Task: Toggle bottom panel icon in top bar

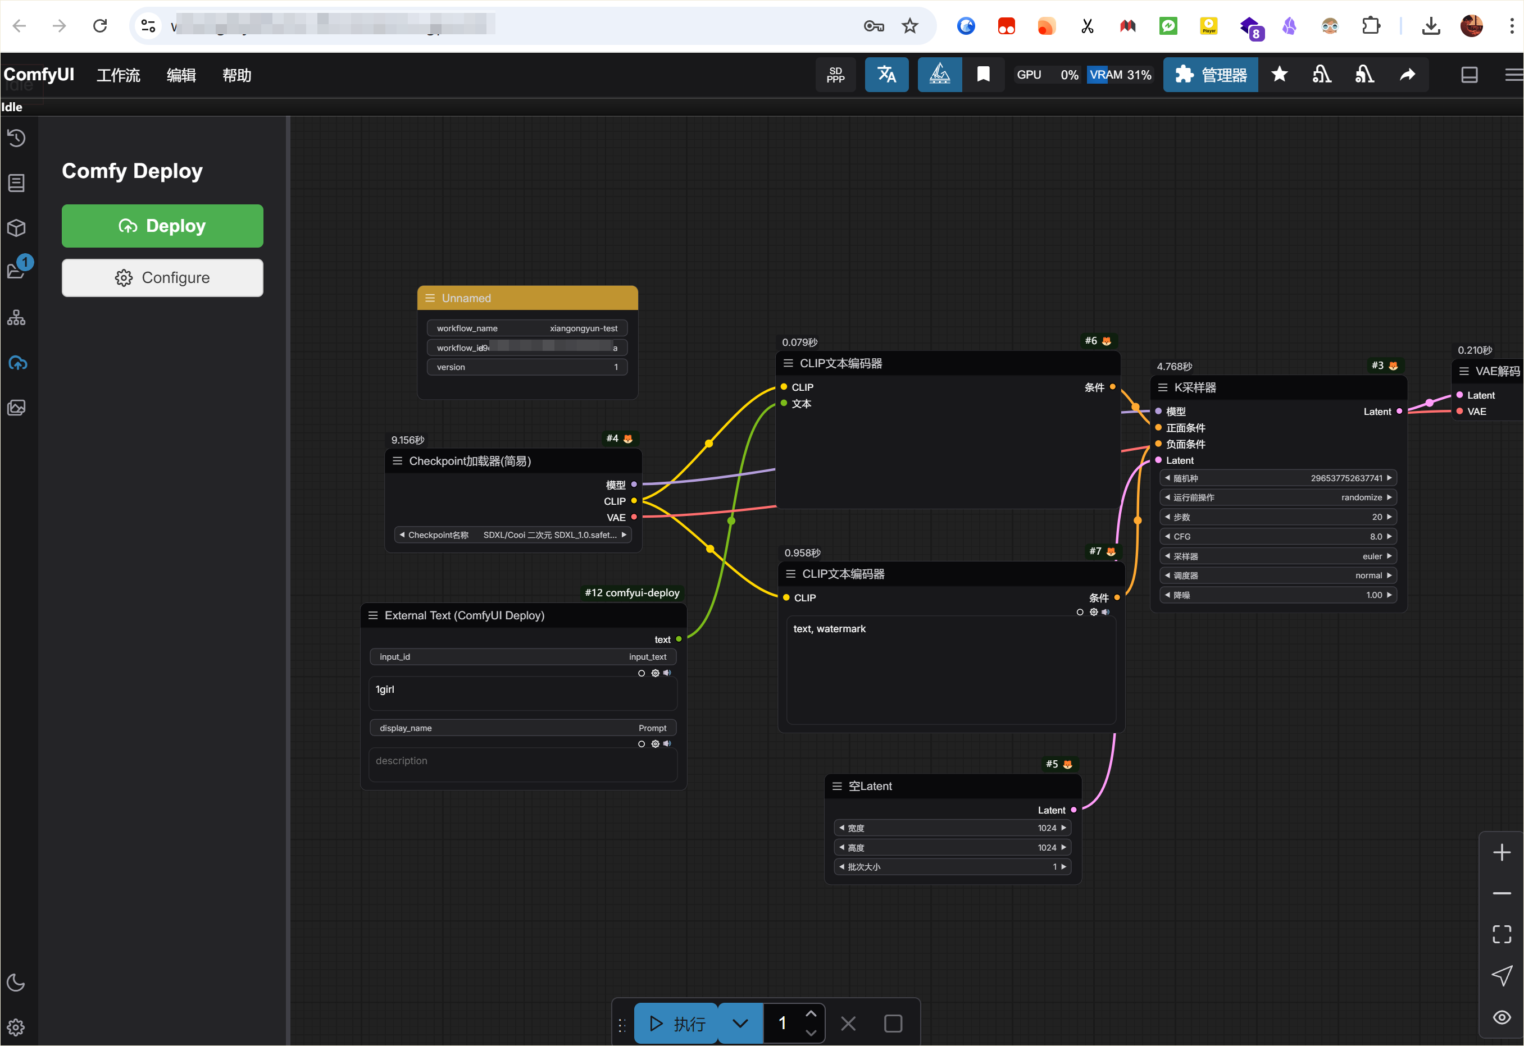Action: (x=1469, y=75)
